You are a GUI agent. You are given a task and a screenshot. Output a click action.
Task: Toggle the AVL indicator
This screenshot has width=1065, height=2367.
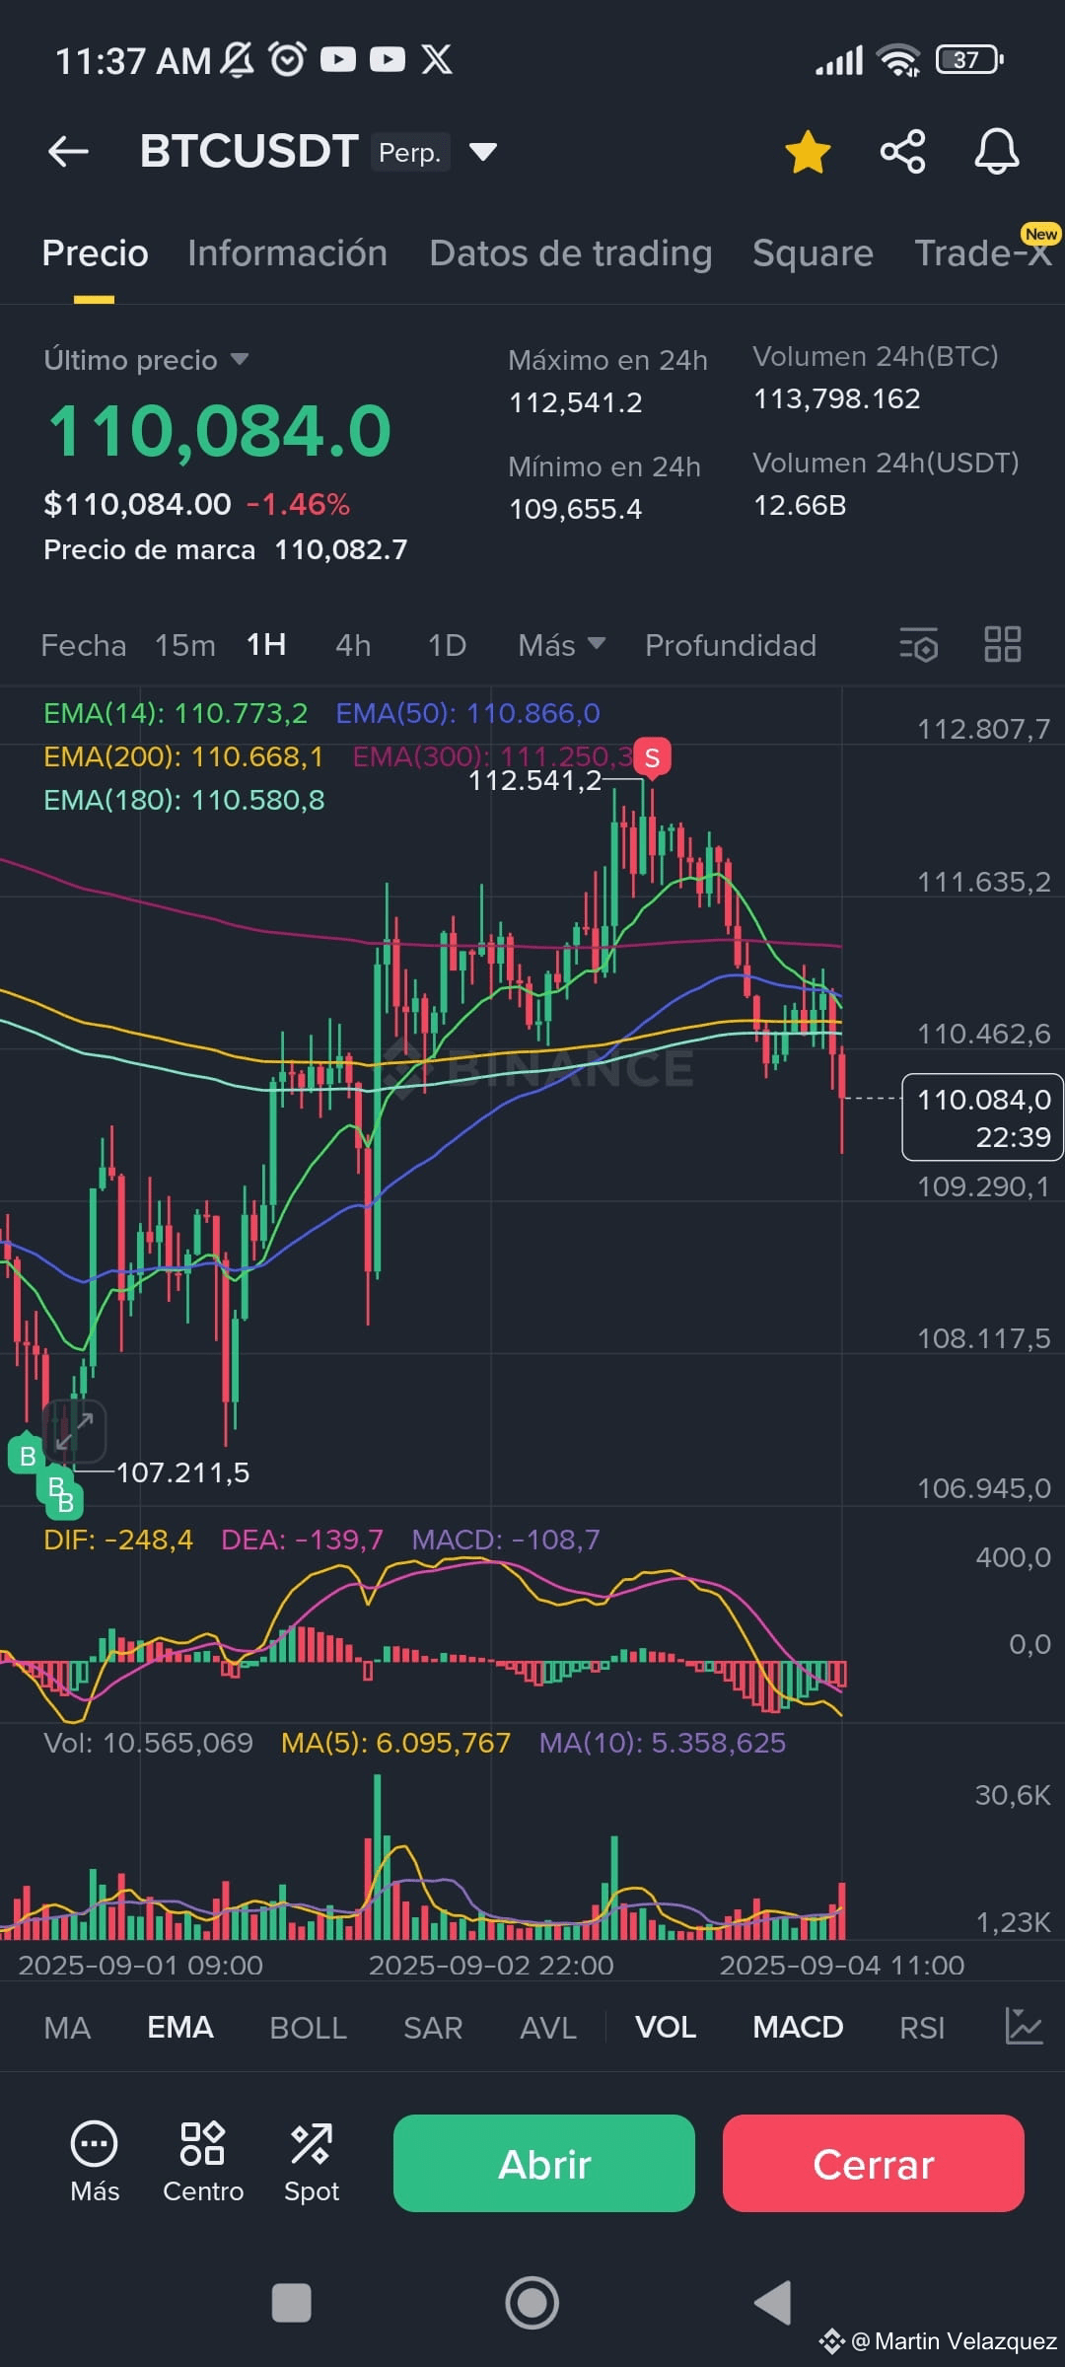tap(547, 2028)
